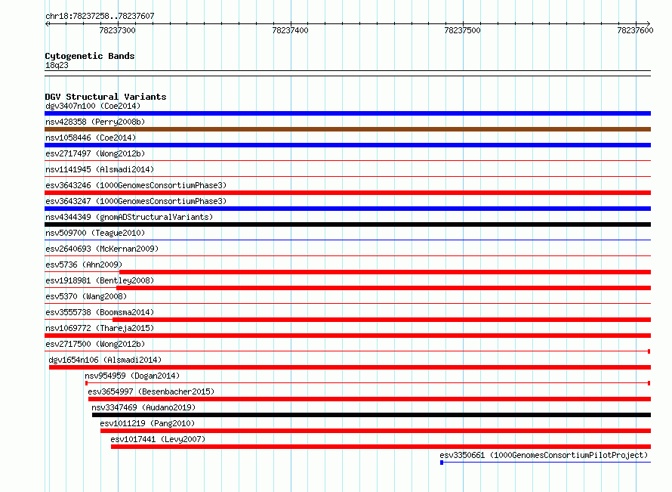Select esv3643246 (1000GenomesConsortiumPhase3) red bar
672x492 pixels.
tap(347, 193)
